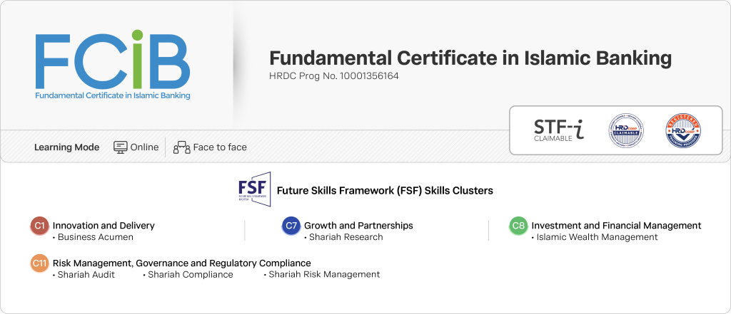Viewport: 731px width, 314px height.
Task: Click the FCIB logo
Action: (x=113, y=64)
